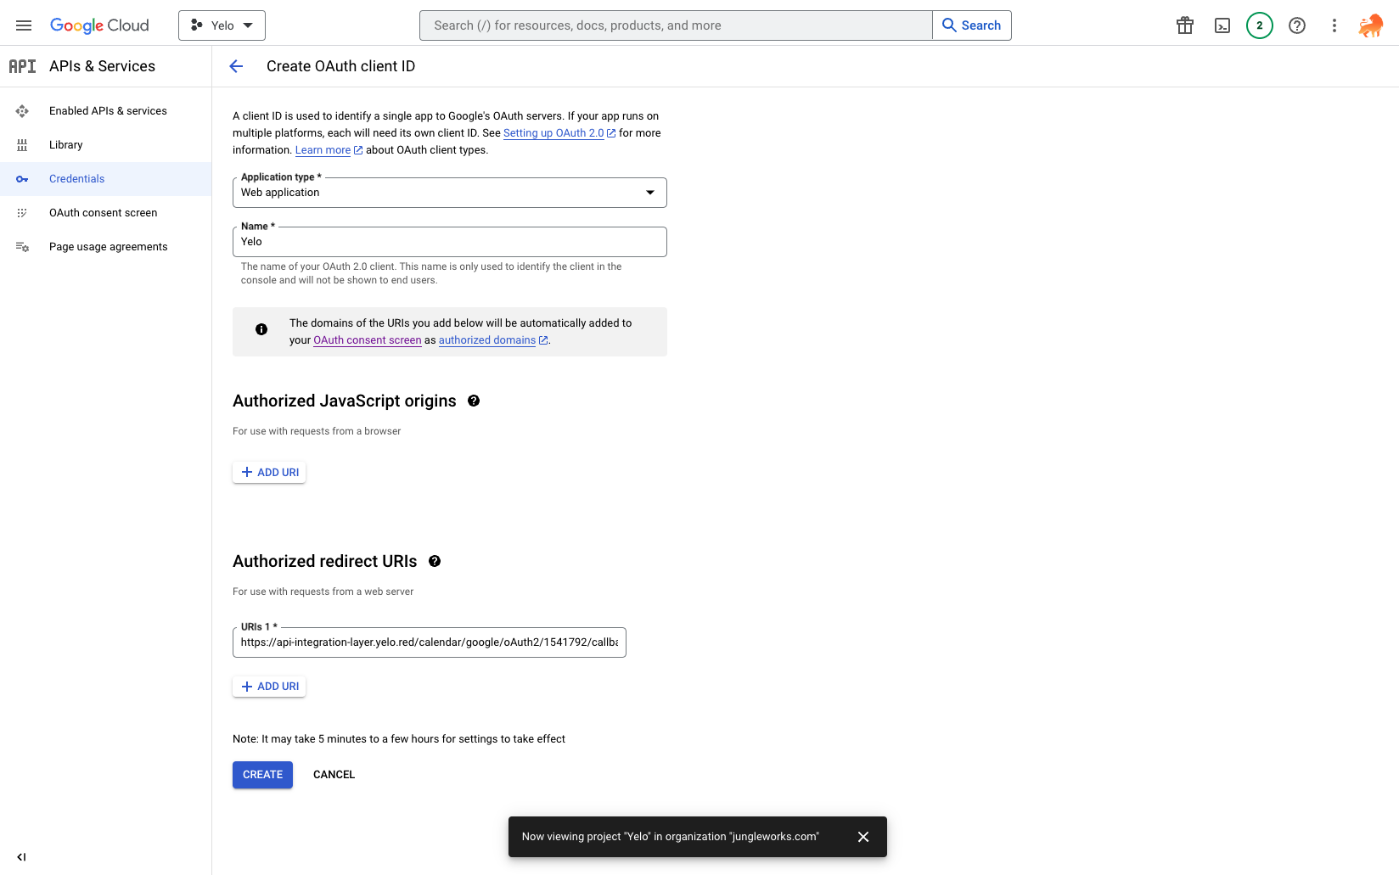Image resolution: width=1399 pixels, height=875 pixels.
Task: Click the toast message about project Yelo
Action: [671, 837]
